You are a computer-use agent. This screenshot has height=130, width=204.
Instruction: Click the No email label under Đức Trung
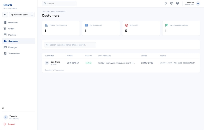click(x=53, y=64)
